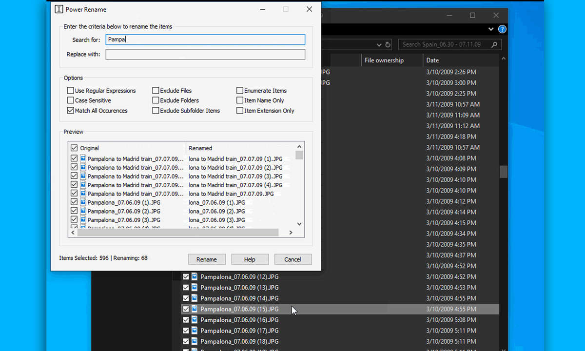Click the Replace with input field
585x351 pixels.
click(205, 54)
